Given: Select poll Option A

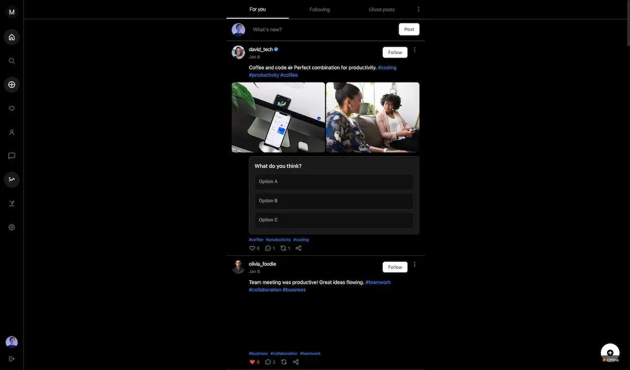Looking at the screenshot, I should (x=334, y=181).
